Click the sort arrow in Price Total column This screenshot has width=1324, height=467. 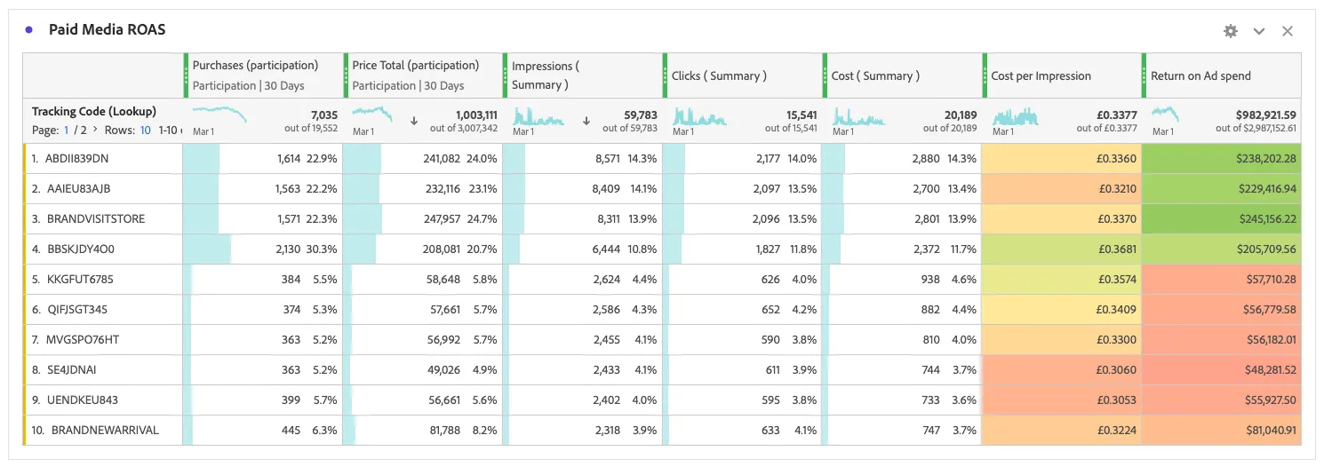[414, 121]
